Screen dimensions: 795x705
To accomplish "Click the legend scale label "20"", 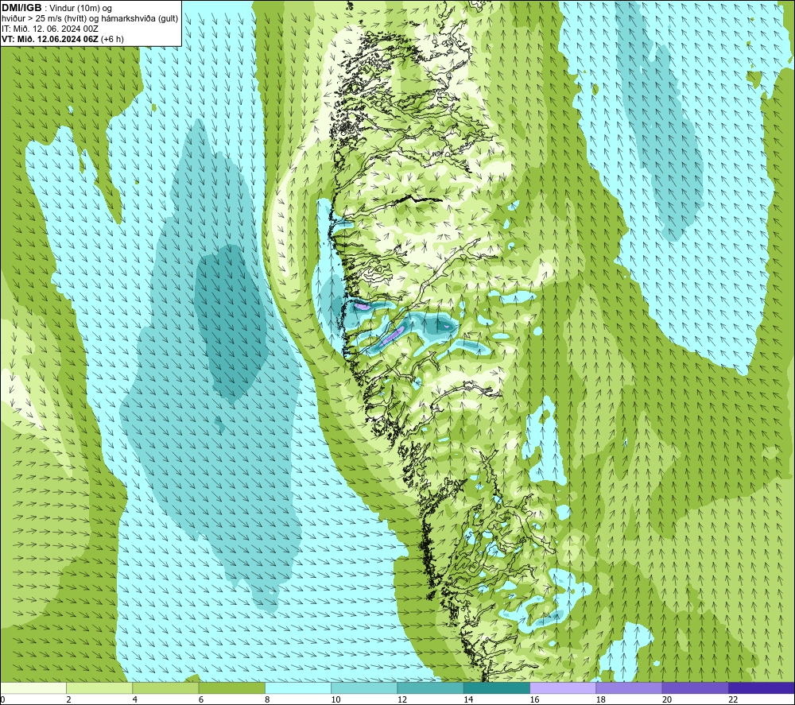I will click(667, 700).
